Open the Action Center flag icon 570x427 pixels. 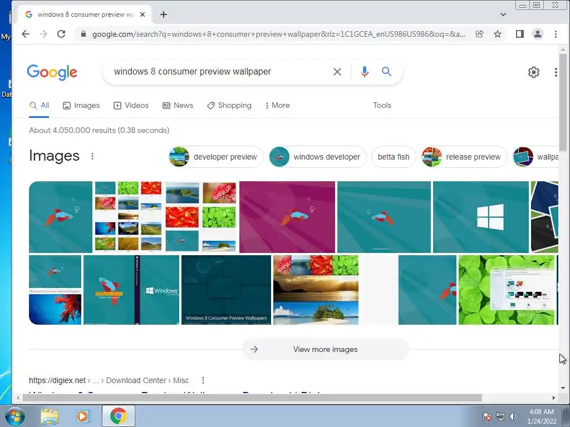(x=487, y=416)
